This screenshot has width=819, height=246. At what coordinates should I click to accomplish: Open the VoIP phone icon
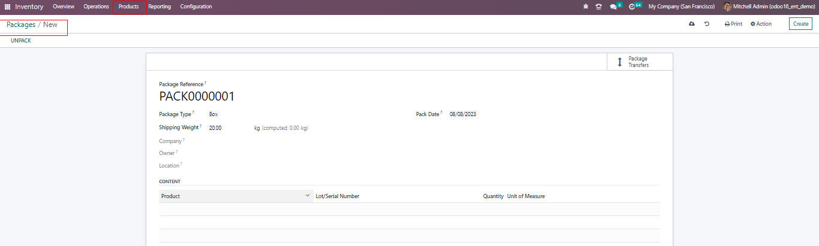click(x=598, y=7)
